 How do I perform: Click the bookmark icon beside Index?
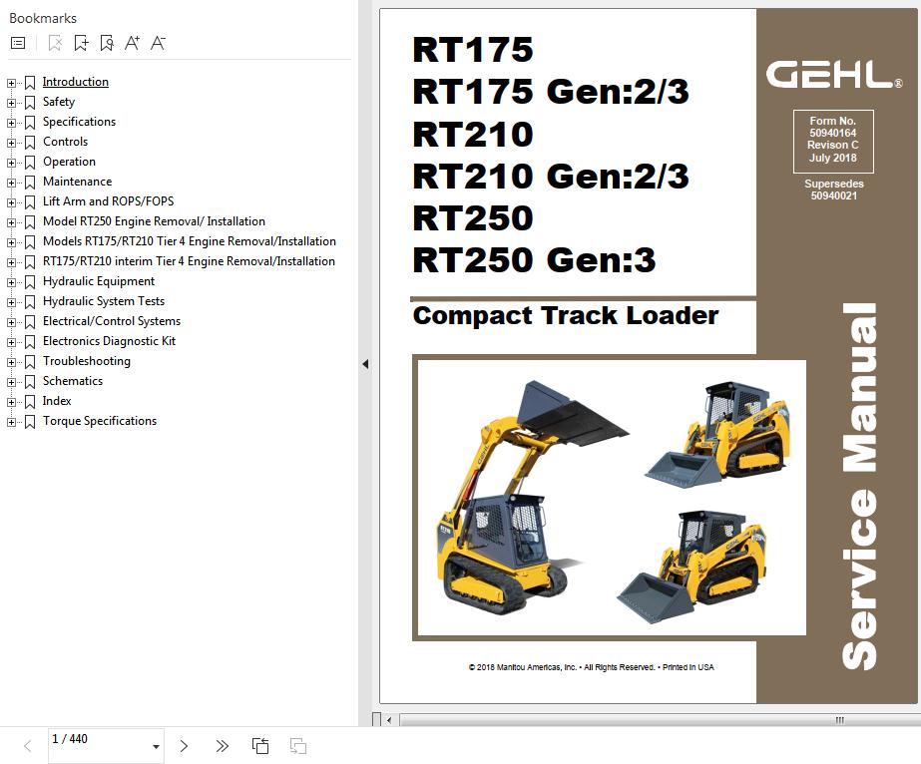click(30, 402)
